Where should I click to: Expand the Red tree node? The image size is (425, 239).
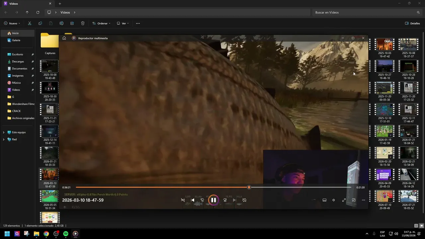[x=4, y=139]
